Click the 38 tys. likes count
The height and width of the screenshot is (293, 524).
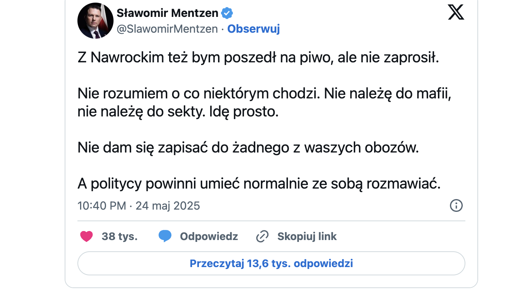point(120,236)
